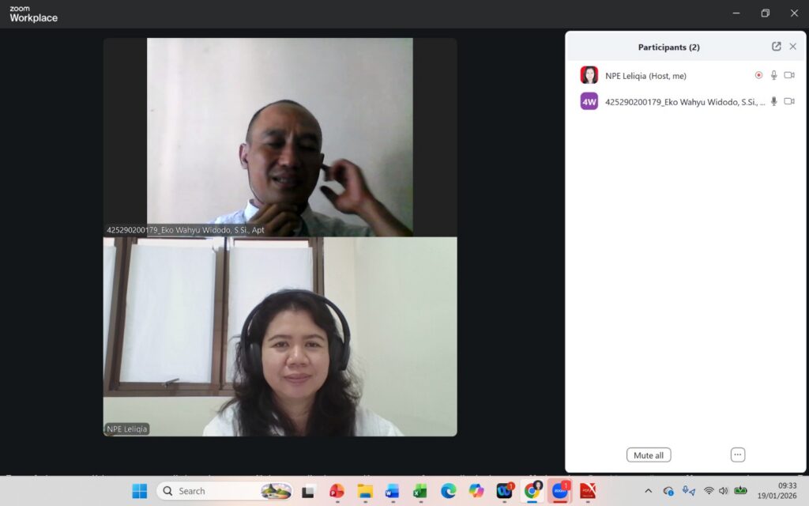Click the recording indicator for NPE Leliqia

[x=758, y=75]
